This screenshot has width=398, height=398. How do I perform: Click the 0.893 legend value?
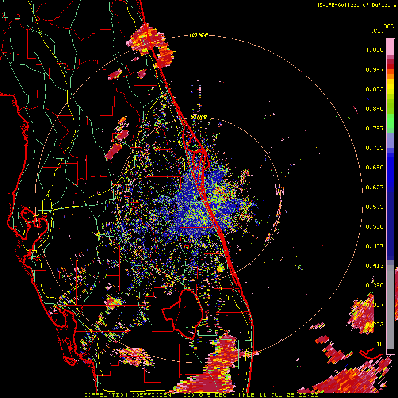[x=375, y=89]
